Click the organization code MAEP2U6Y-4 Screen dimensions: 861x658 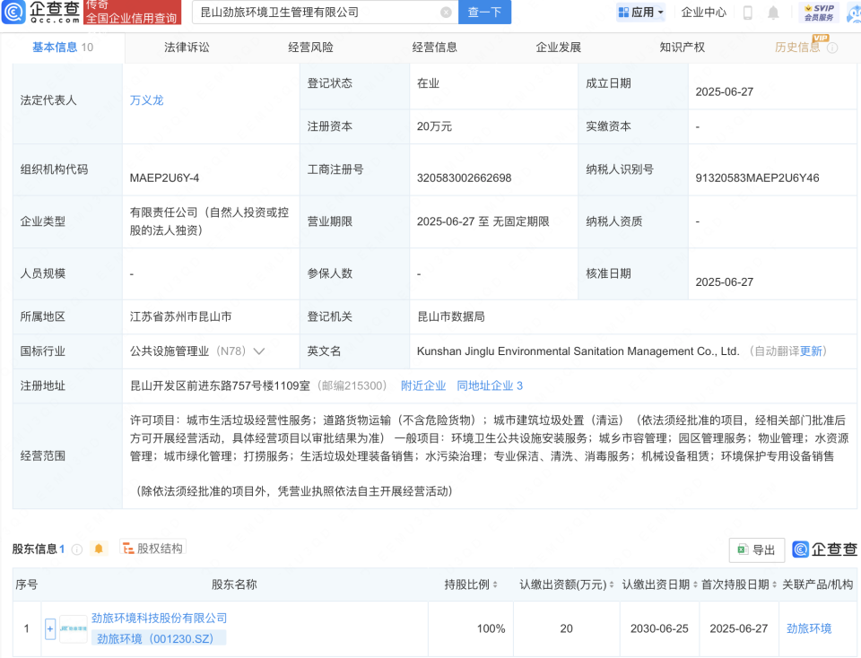pos(164,177)
